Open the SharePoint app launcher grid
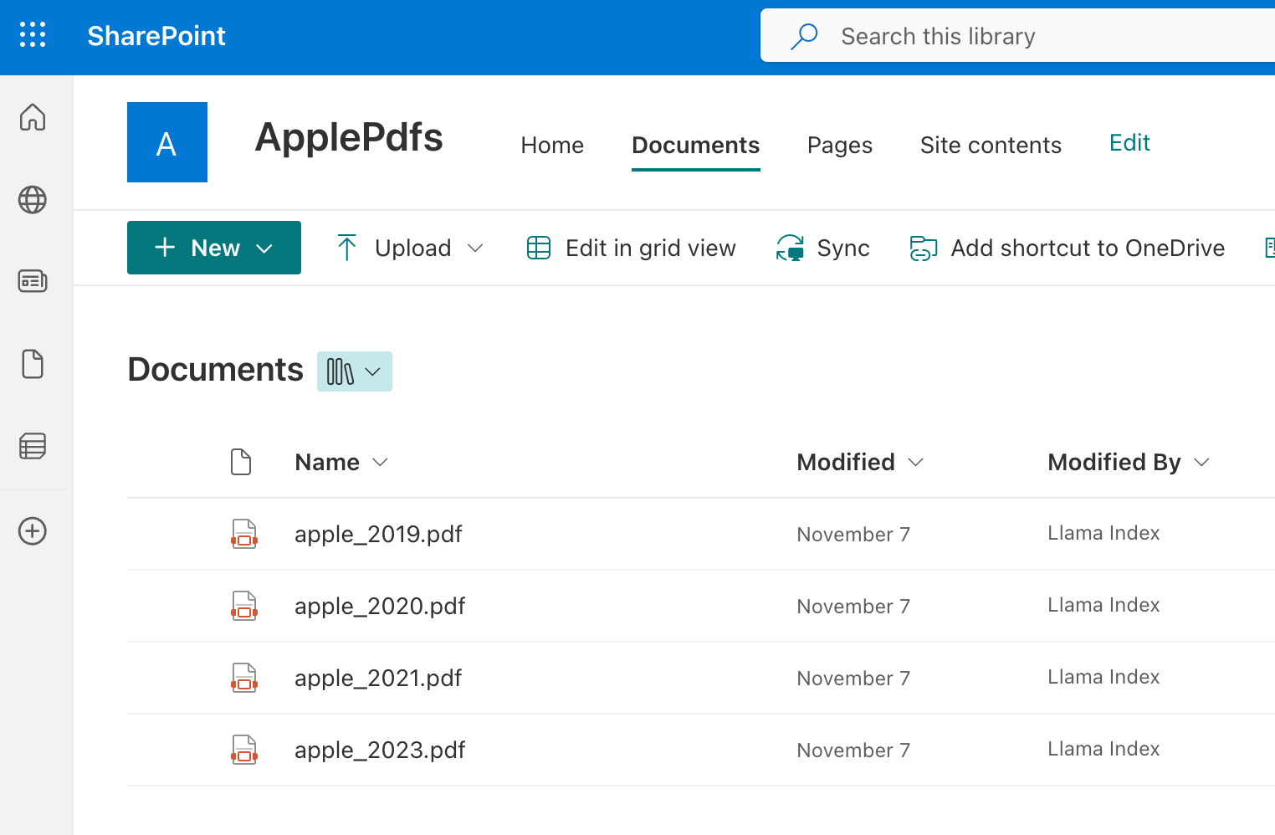Screen dimensions: 1275x835 tap(33, 35)
